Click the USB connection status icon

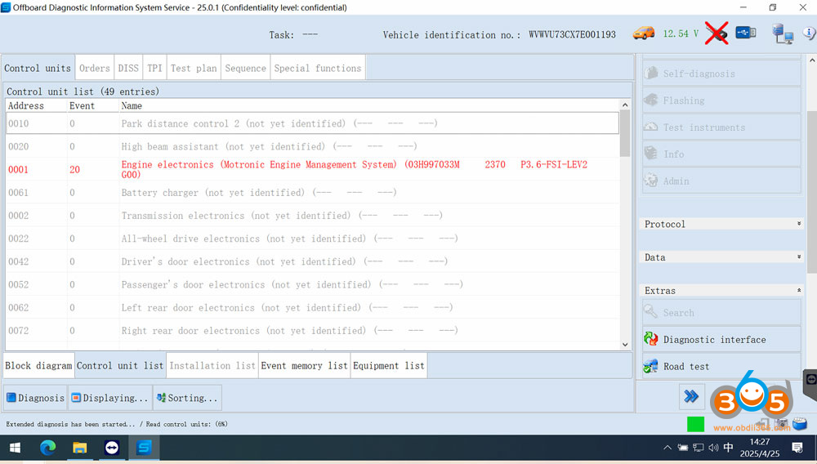[x=745, y=33]
